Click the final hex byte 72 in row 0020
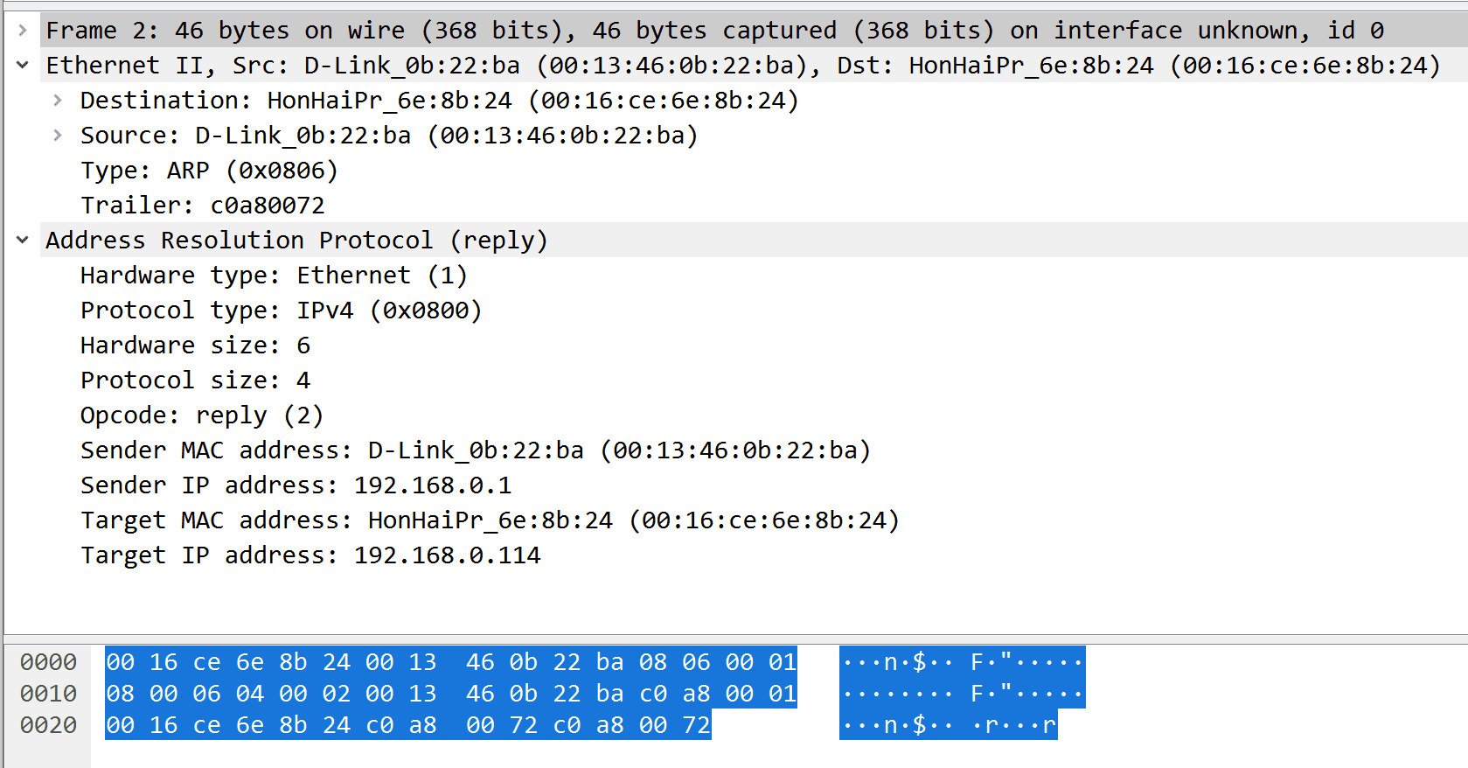 [x=696, y=725]
